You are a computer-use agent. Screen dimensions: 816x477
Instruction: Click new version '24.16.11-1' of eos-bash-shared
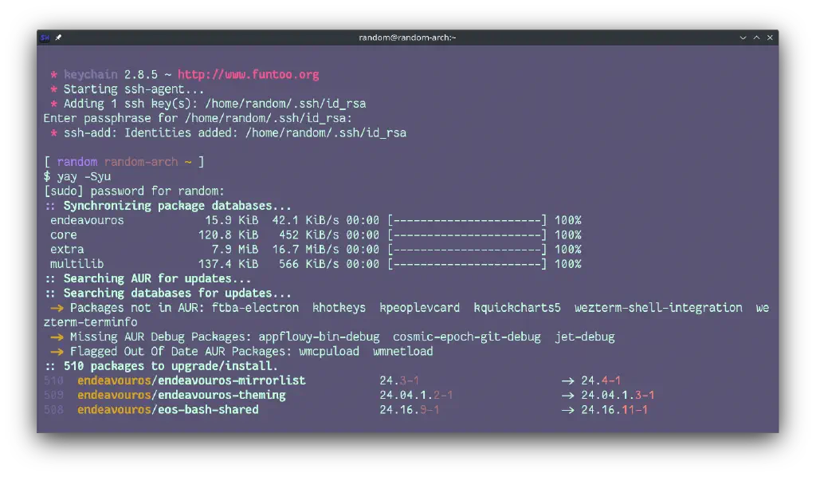tap(614, 410)
